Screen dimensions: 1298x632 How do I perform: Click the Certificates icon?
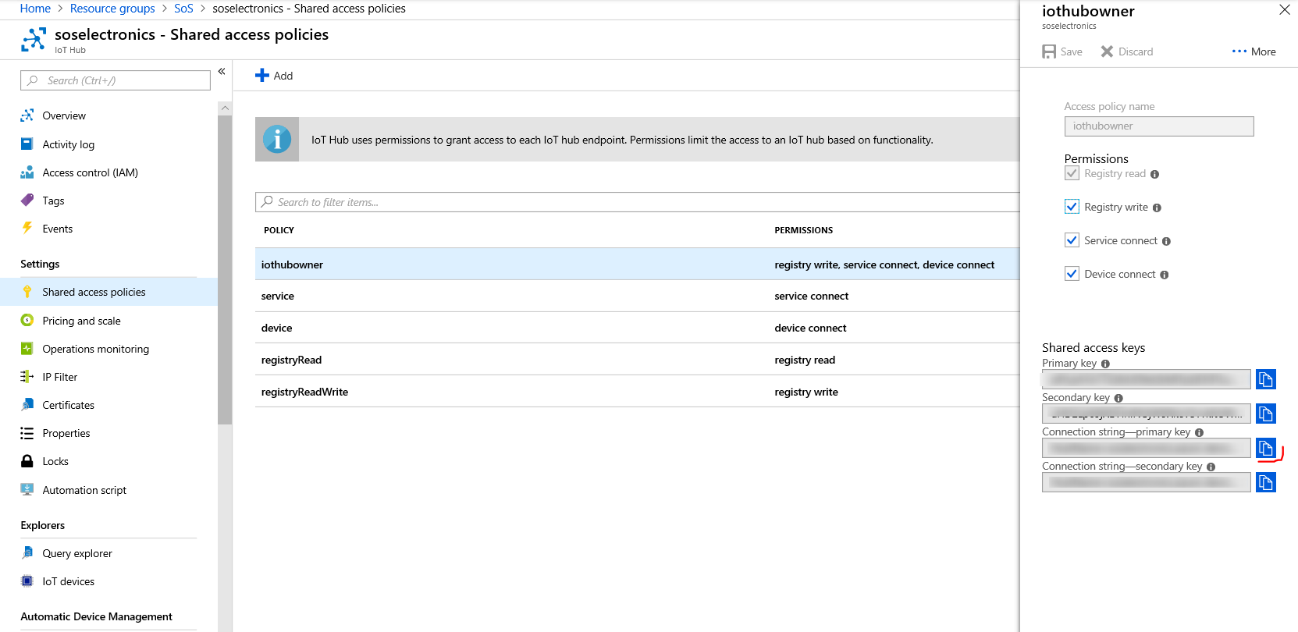coord(27,405)
